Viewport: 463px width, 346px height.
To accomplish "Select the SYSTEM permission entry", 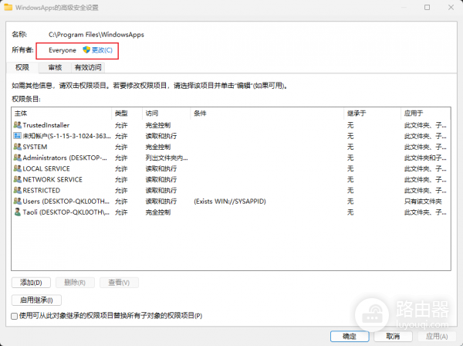I will pos(231,147).
